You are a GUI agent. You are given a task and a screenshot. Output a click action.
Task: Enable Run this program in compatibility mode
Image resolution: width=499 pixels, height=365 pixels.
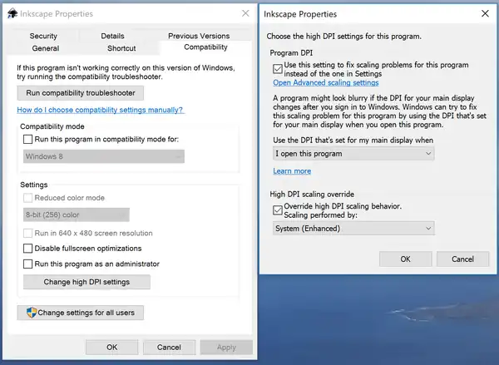(x=28, y=139)
